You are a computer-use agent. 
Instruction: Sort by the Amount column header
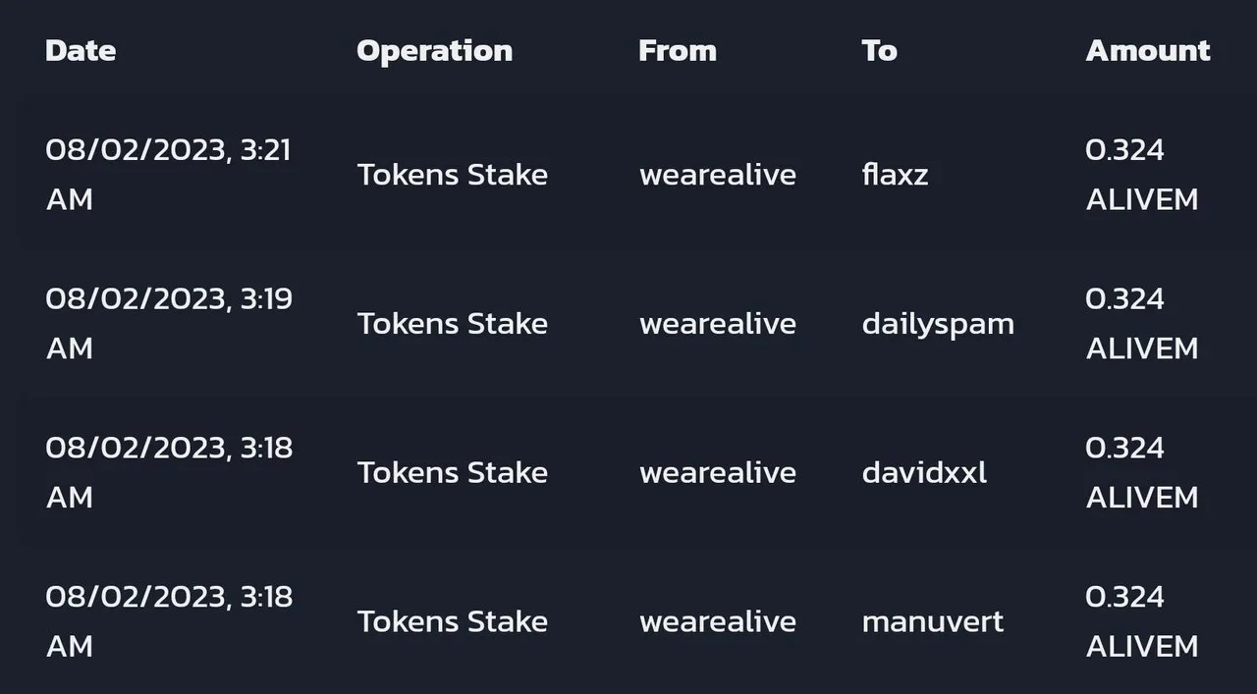1148,51
